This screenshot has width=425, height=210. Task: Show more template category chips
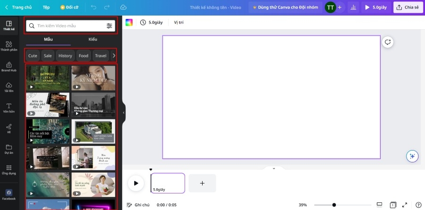pyautogui.click(x=114, y=56)
